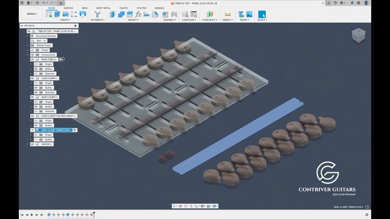Open the INSPECT dropdown menu
The height and width of the screenshot is (219, 390).
coord(227,20)
